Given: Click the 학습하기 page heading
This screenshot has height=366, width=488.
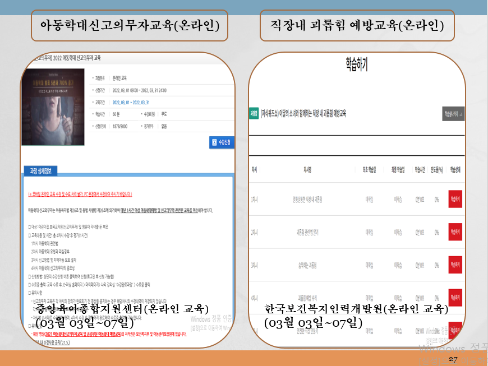Looking at the screenshot, I should 357,64.
